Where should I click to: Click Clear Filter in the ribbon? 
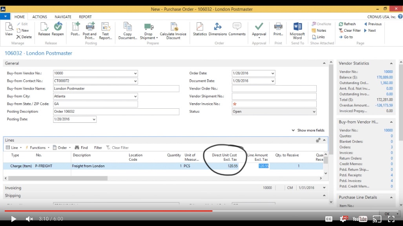350,30
